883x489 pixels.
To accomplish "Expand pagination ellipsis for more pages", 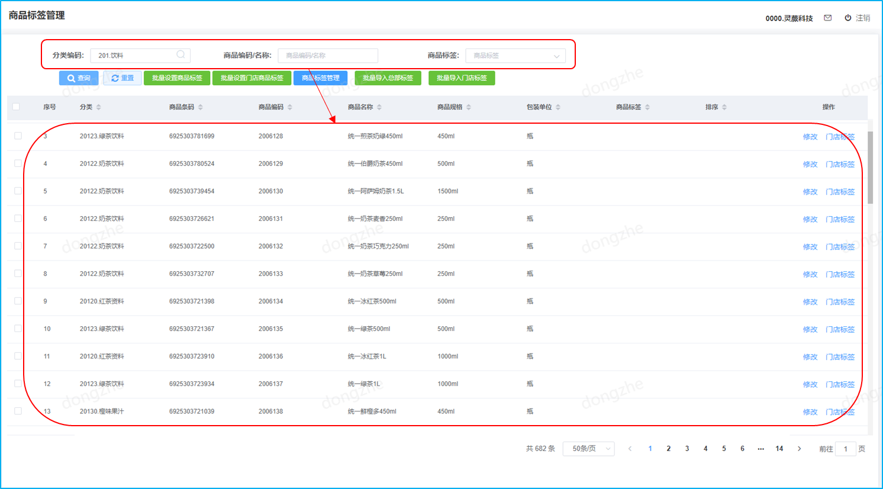I will click(760, 449).
